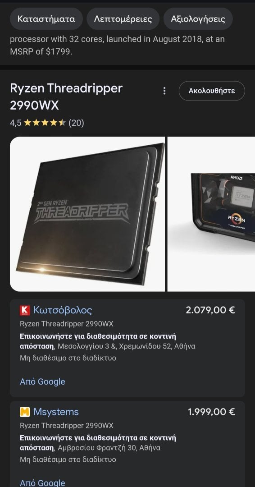Tap the 1.999,00 € price
This screenshot has width=255, height=487.
211,412
